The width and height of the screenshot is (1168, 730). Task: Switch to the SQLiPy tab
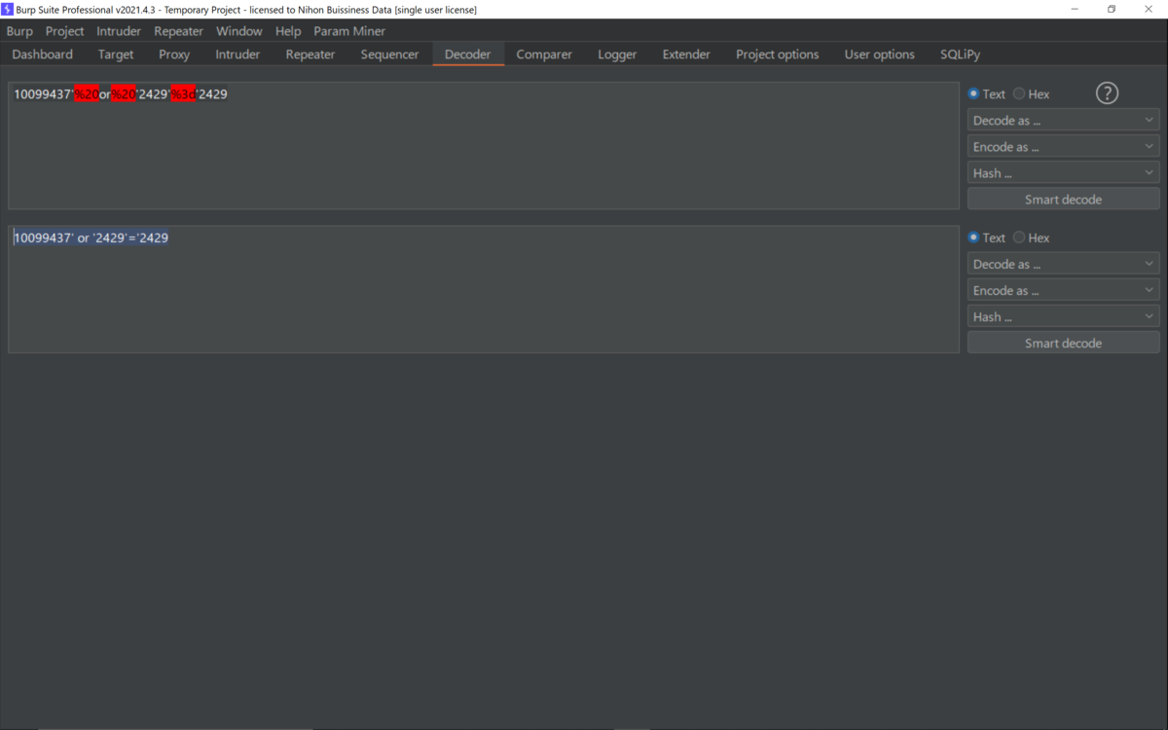(x=960, y=55)
